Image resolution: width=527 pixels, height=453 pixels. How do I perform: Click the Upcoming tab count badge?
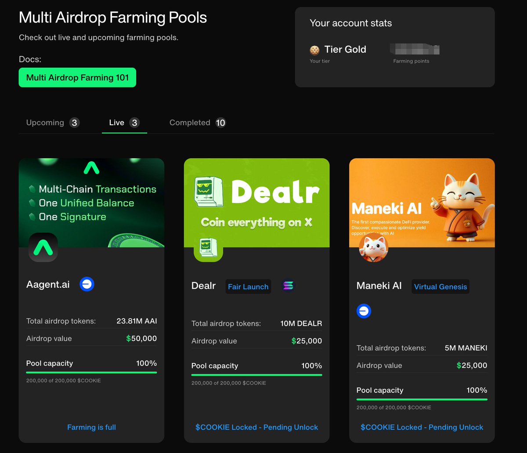[x=75, y=123]
